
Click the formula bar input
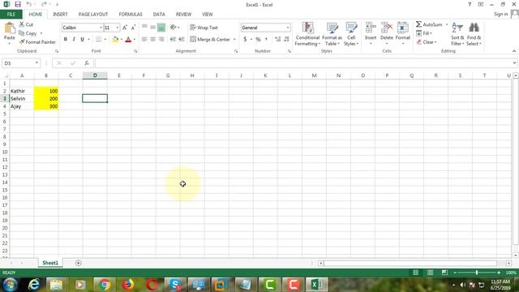(x=304, y=63)
